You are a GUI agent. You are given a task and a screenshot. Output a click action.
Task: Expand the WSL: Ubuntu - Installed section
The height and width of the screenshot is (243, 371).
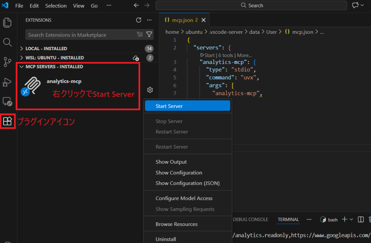pyautogui.click(x=22, y=58)
